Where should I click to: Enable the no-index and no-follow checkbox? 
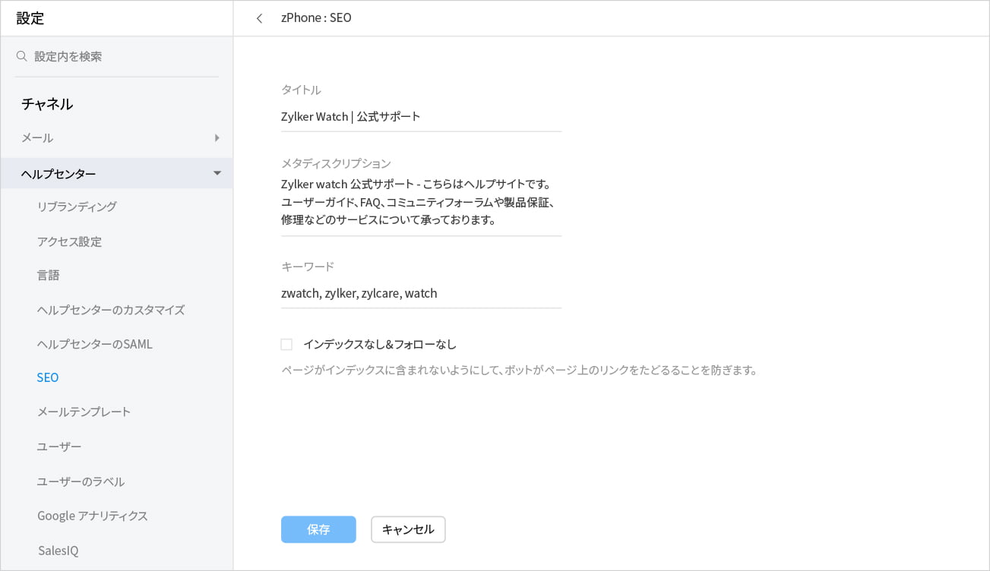(x=286, y=345)
